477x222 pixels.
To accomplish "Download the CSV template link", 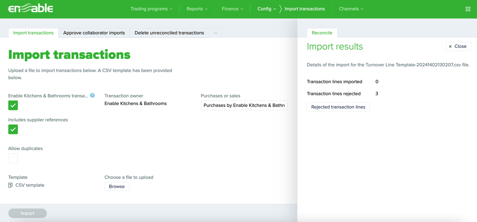I will tap(30, 185).
